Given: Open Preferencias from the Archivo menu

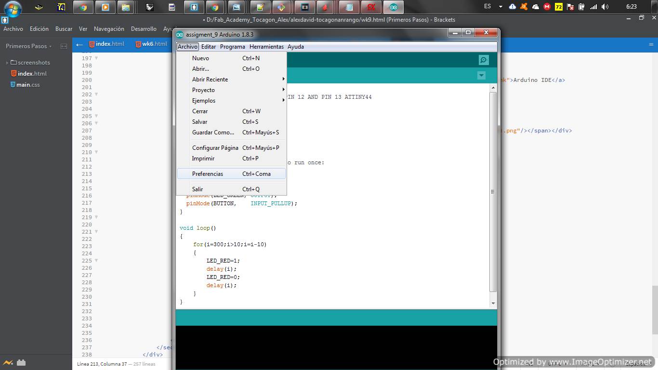Looking at the screenshot, I should 231,174.
